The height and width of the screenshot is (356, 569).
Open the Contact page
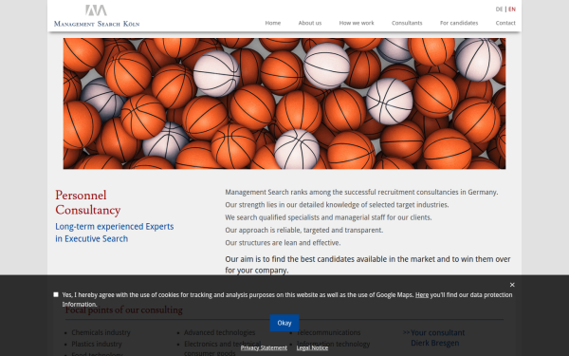pos(505,23)
